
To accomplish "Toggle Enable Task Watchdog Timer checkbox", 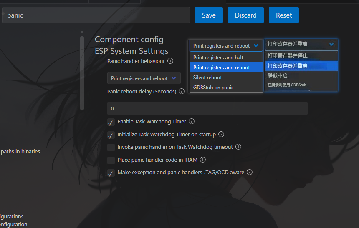I will click(111, 123).
